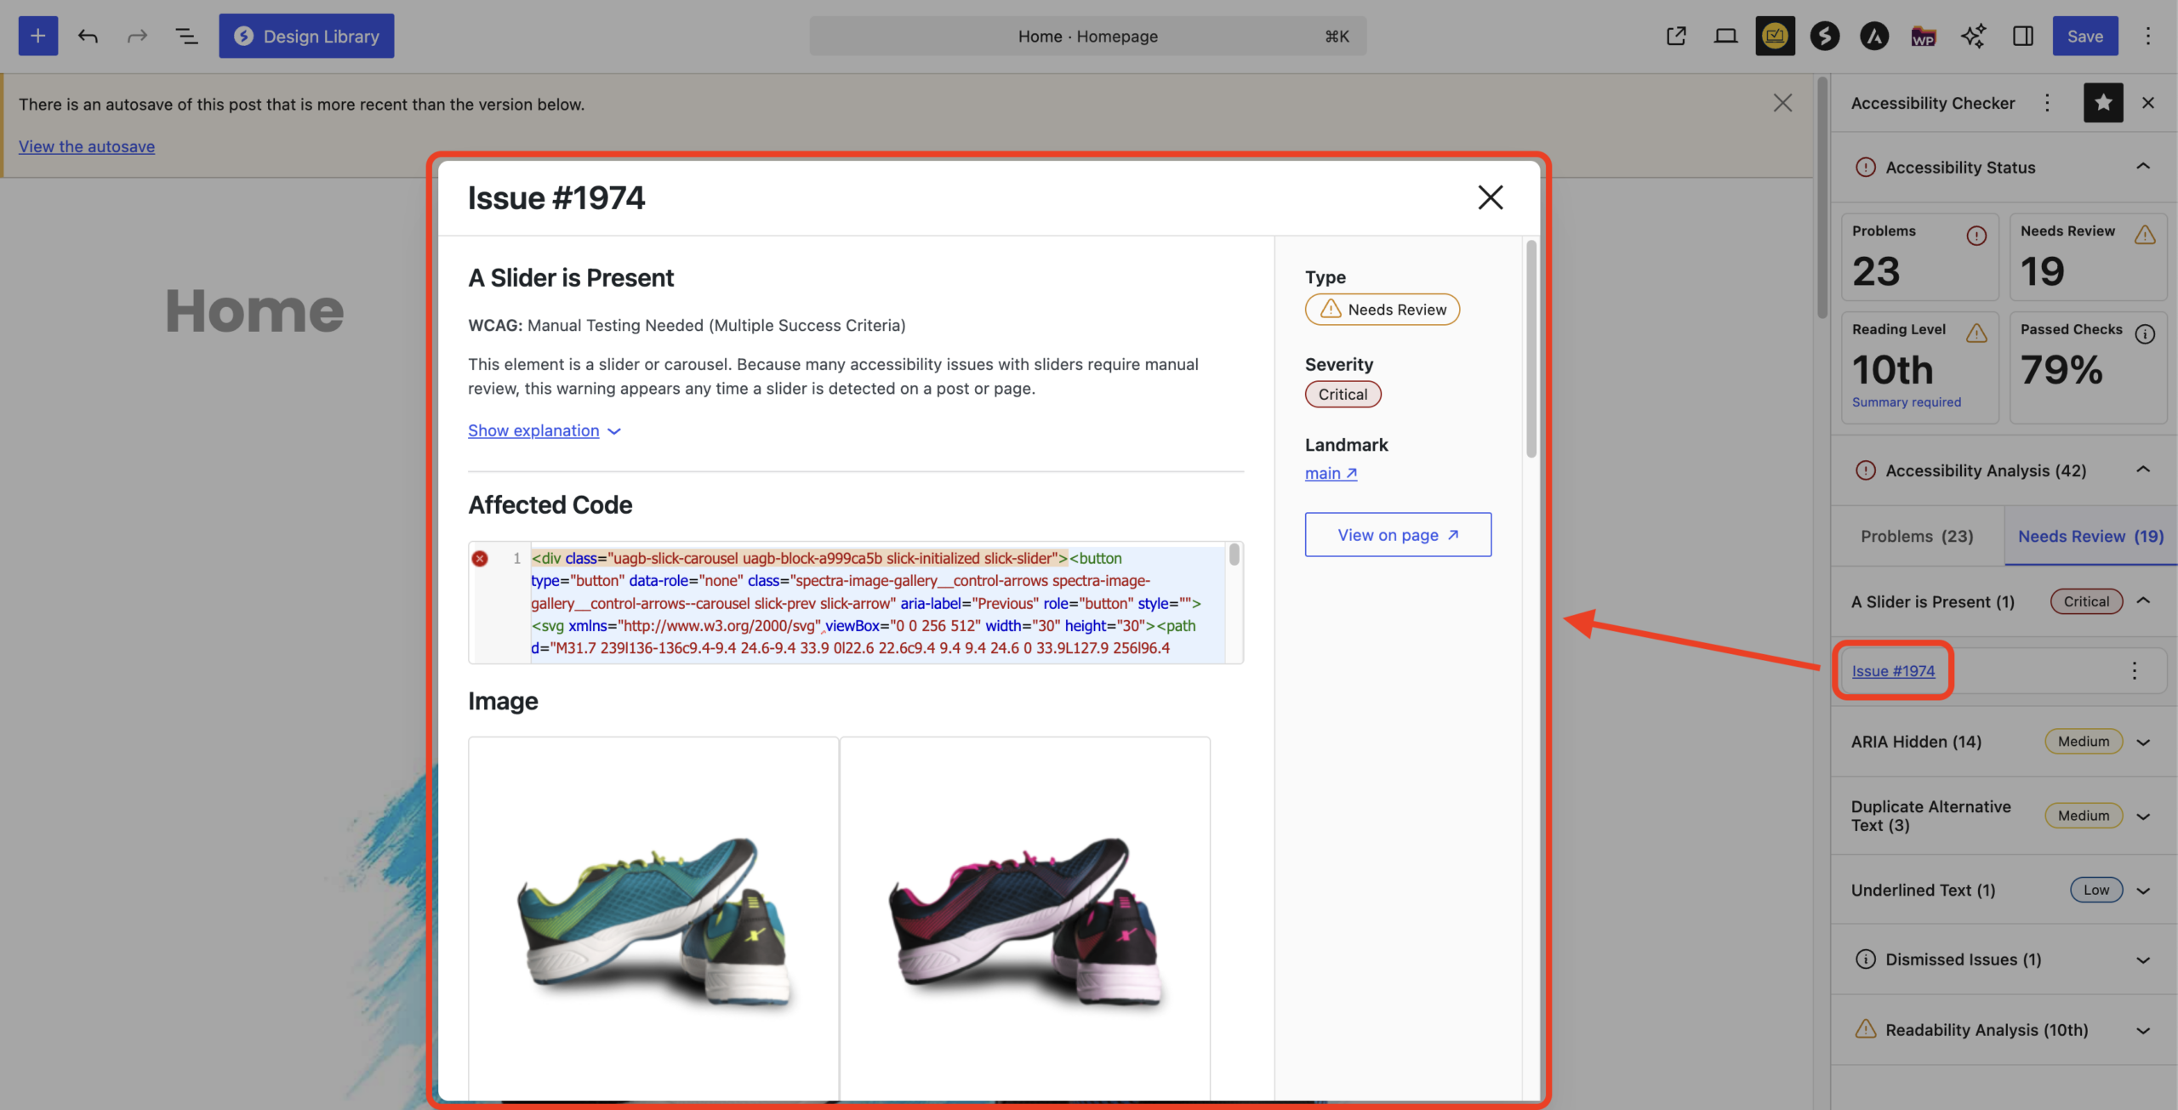Click the Home · Homepage command search field

(x=1086, y=36)
